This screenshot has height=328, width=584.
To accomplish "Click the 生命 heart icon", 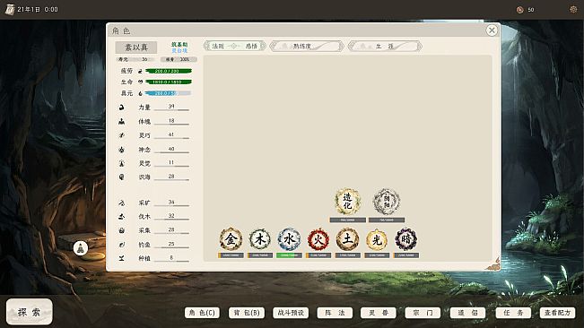I will click(x=140, y=82).
